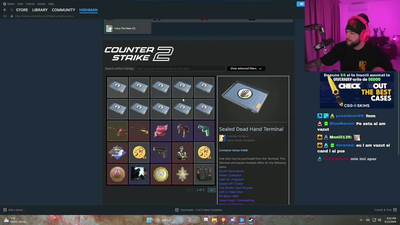
Task: Go to the STORE section
Action: 22,10
